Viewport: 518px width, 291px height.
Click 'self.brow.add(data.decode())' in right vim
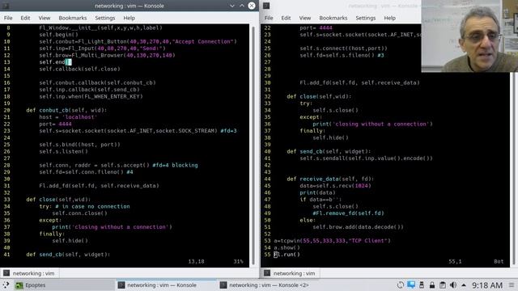pos(358,227)
